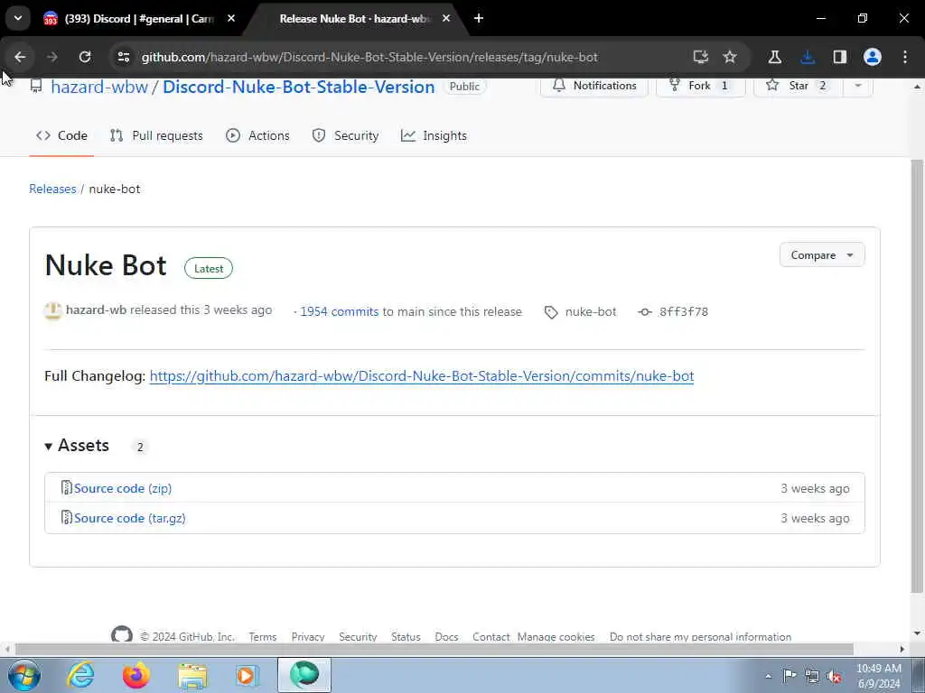Open the Full Changelog URL link
Screen dimensions: 925x693
pyautogui.click(x=421, y=376)
